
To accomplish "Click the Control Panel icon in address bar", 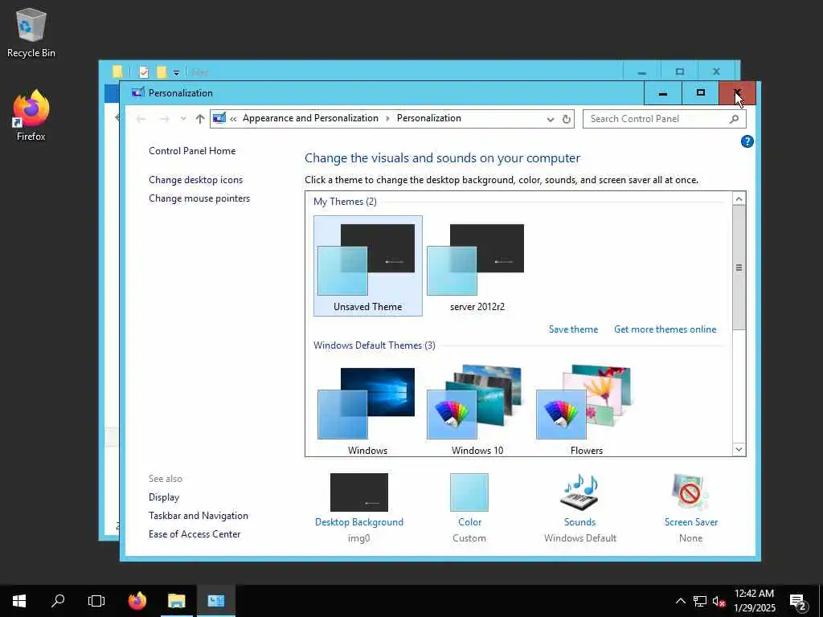I will point(219,119).
